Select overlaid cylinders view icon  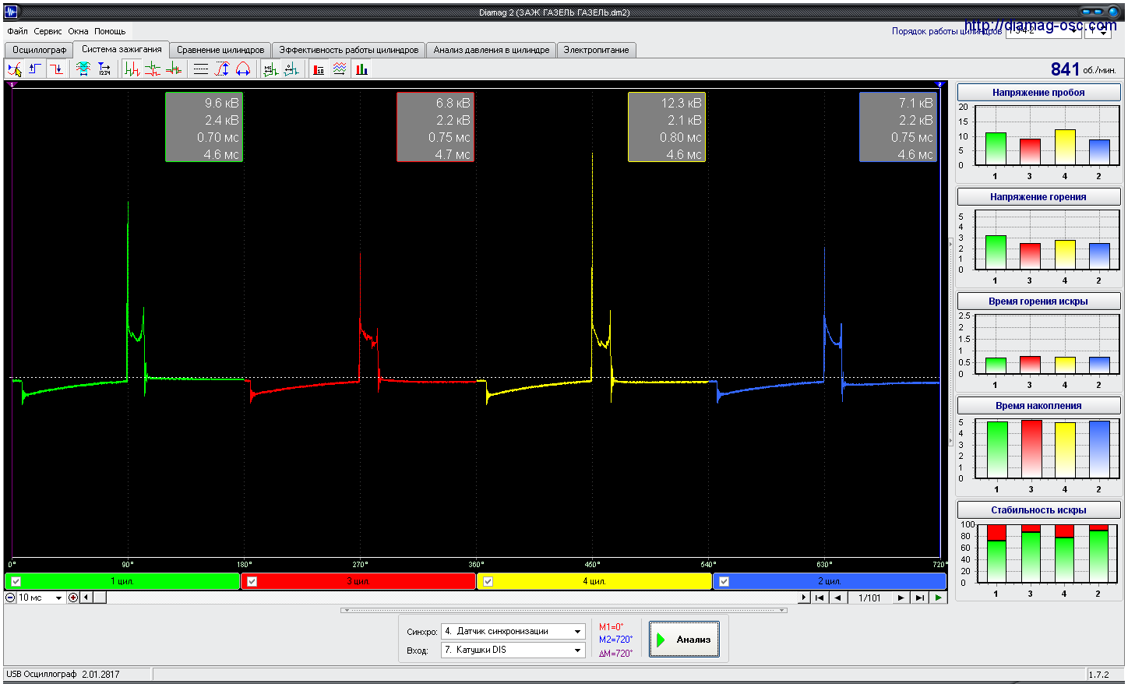[x=174, y=69]
